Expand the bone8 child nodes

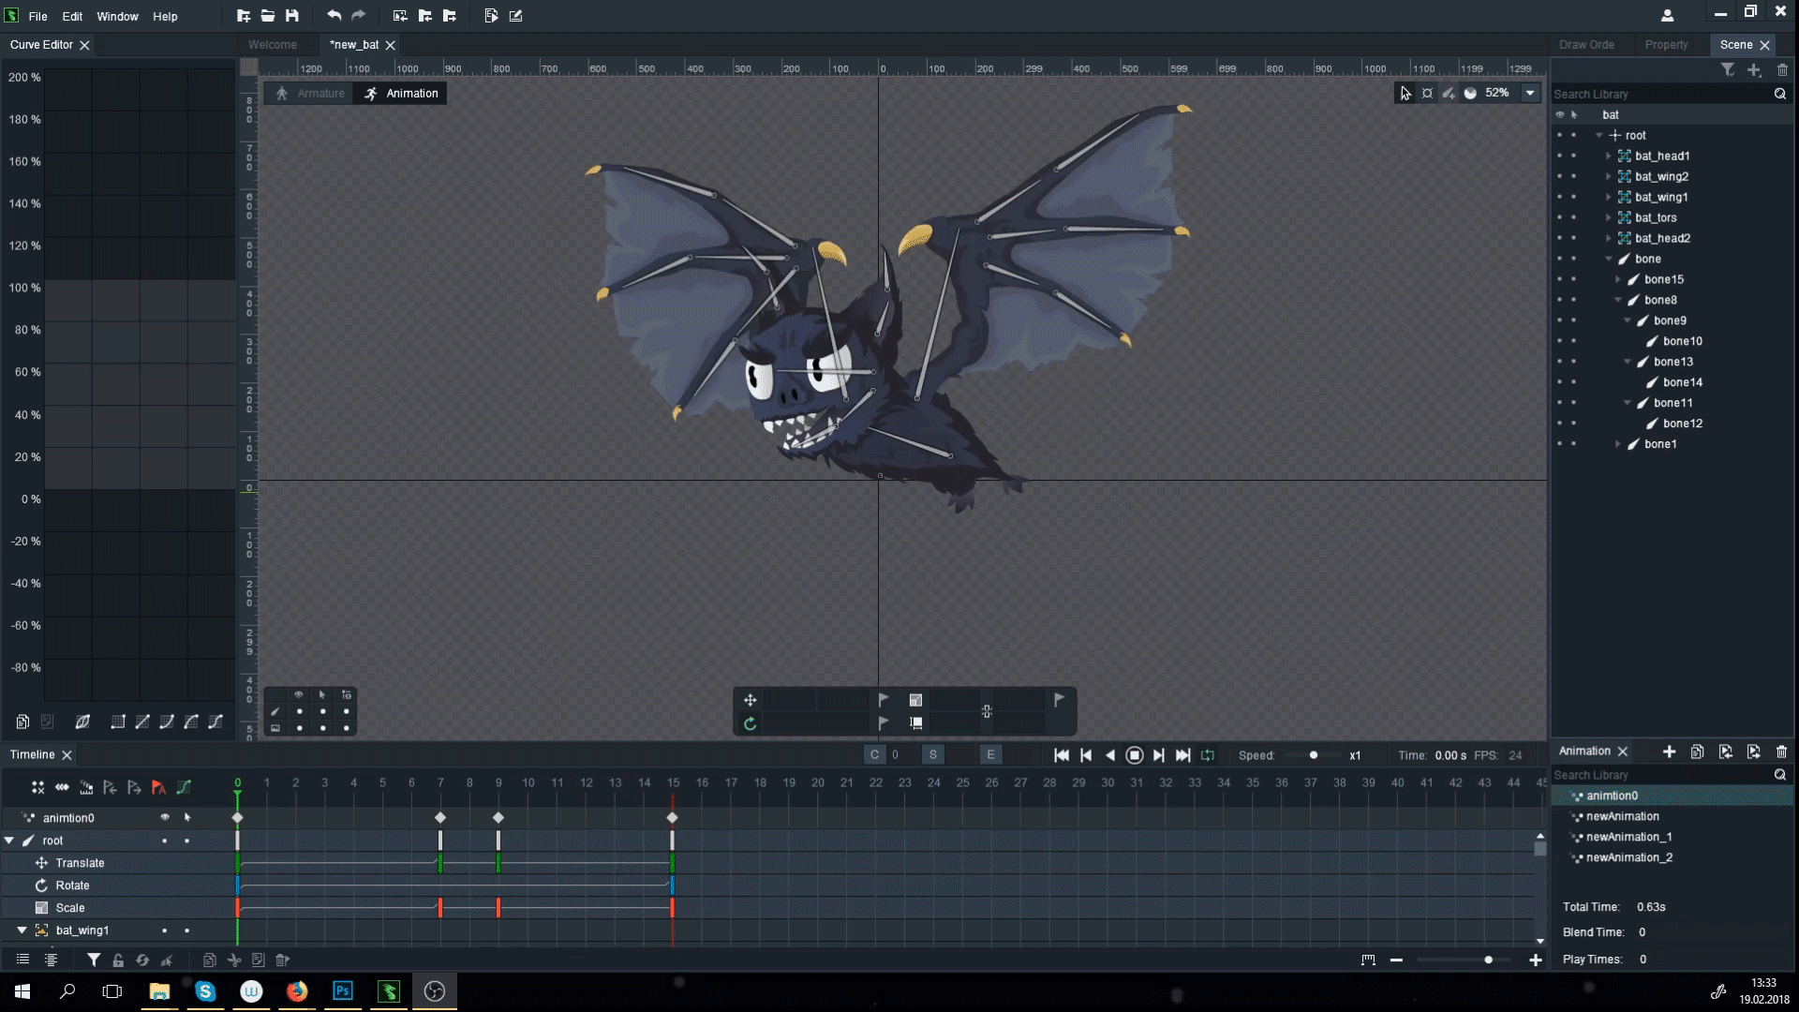[x=1618, y=299]
